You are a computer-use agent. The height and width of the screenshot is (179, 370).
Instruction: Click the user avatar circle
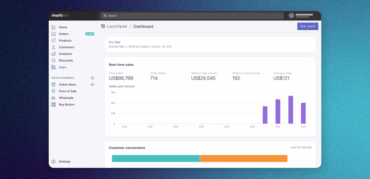(x=291, y=15)
